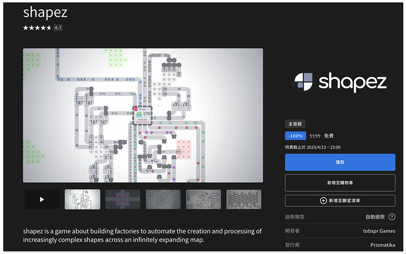
Task: Click the shapez page title heading
Action: point(45,12)
